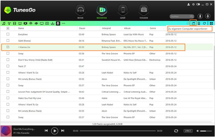Switch to the GERÄT tab
This screenshot has height=137, width=215.
click(123, 12)
